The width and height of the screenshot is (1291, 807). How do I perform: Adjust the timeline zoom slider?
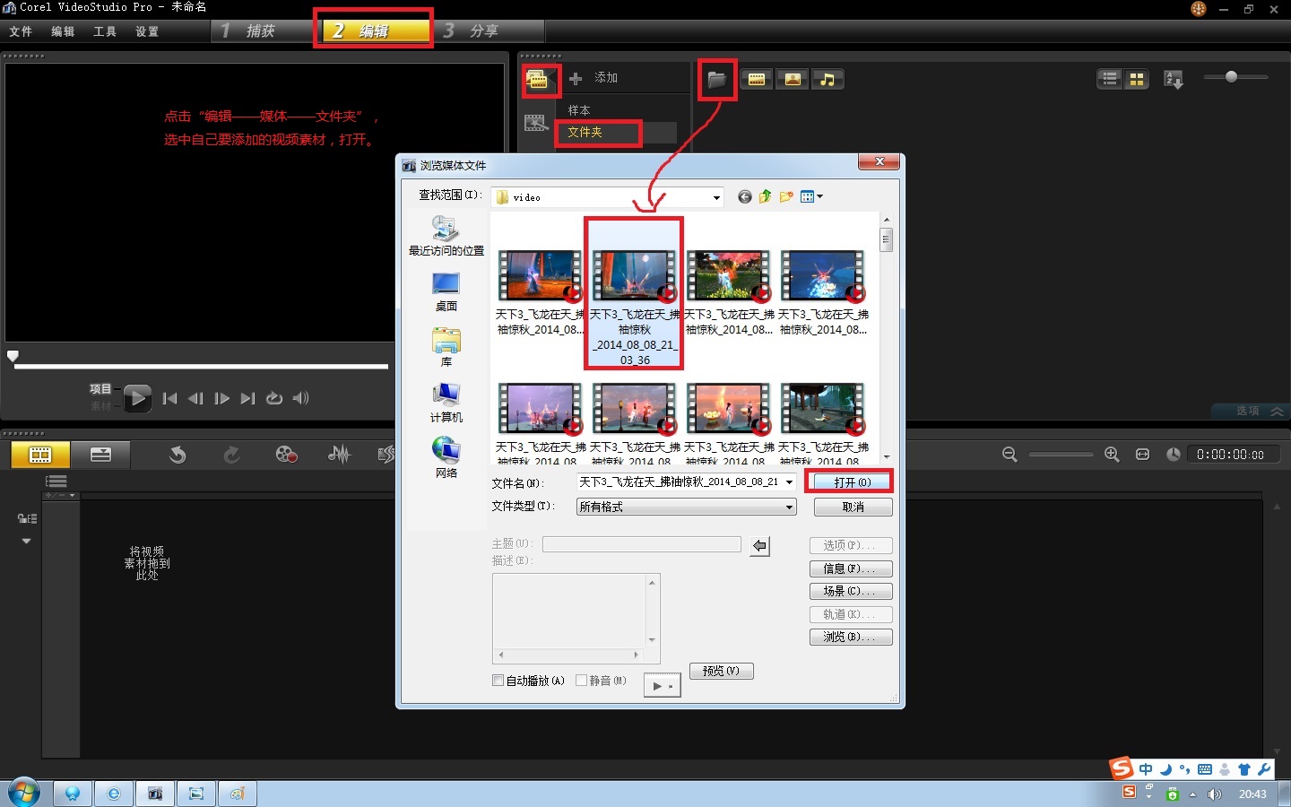coord(1061,455)
